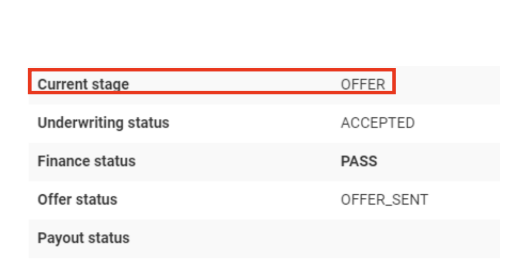Image resolution: width=509 pixels, height=267 pixels.
Task: Select the OFFER stage value
Action: tap(363, 84)
